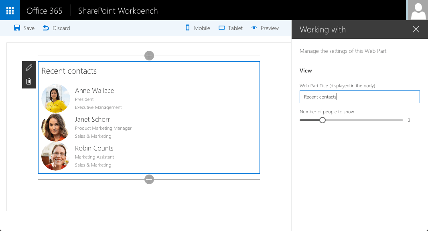Click the slider value 3

[409, 120]
